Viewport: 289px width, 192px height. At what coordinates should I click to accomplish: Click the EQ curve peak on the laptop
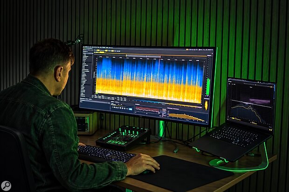[249, 106]
